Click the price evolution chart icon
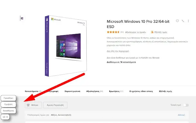Viewport: 196px width, 123px height. 152,32
